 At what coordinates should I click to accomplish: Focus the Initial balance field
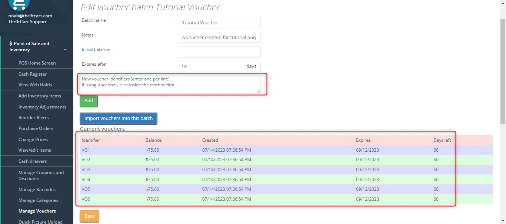click(219, 52)
